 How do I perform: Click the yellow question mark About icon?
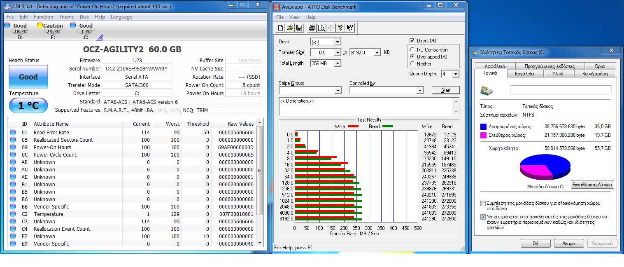click(x=340, y=28)
